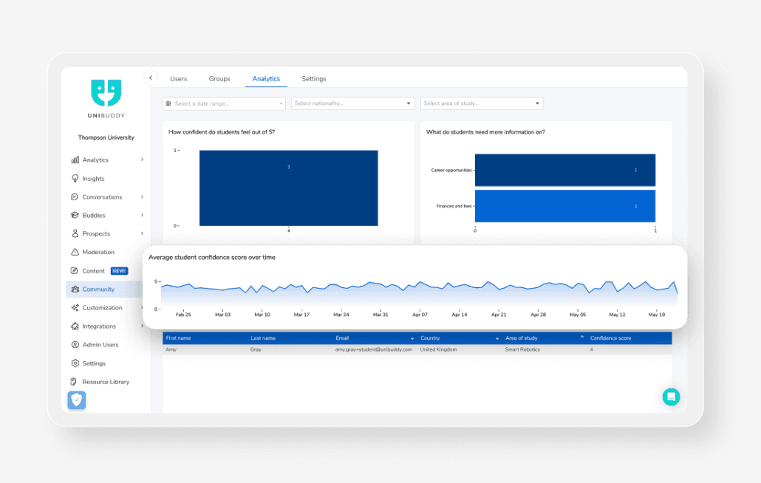Click the Resource Library book icon
This screenshot has height=483, width=761.
click(74, 382)
